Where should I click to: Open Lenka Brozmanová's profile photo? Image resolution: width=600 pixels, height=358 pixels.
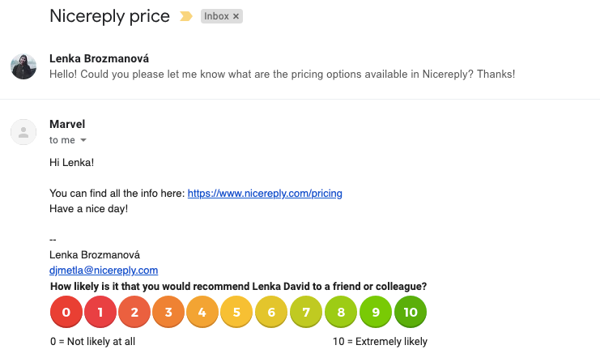(23, 66)
